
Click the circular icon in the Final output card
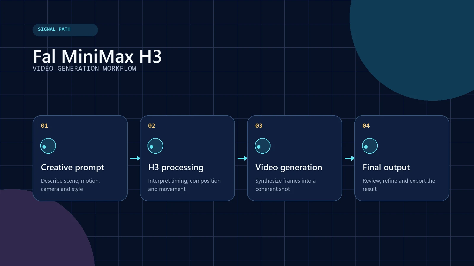point(370,146)
